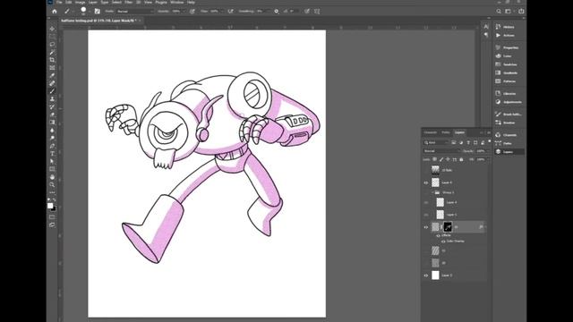Open the Filter menu
Viewport: 573px width, 322px height.
click(128, 2)
